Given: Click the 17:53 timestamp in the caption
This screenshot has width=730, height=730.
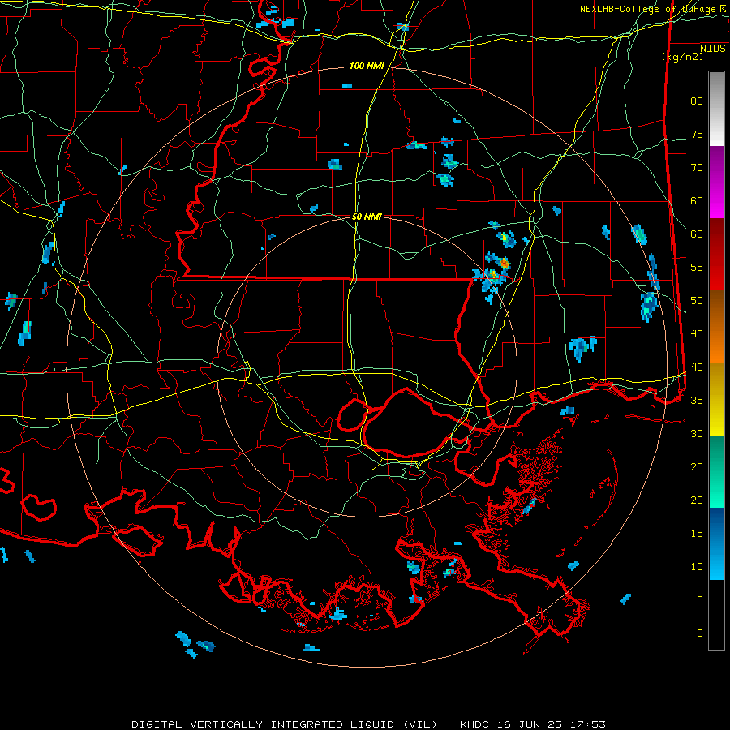Looking at the screenshot, I should (587, 724).
